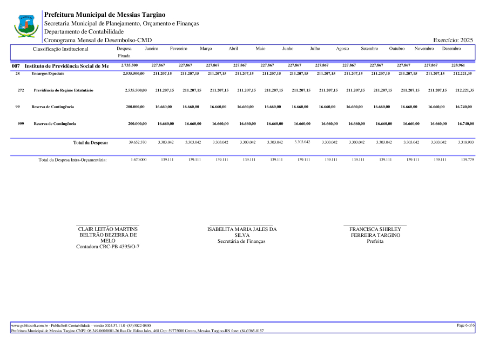Viewport: 486px width, 344px height.
Task: Click the Exercício: 2025 label
Action: click(x=453, y=41)
